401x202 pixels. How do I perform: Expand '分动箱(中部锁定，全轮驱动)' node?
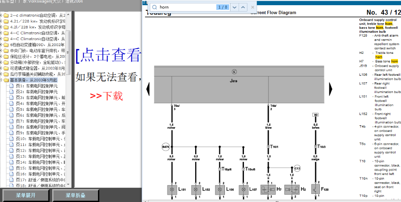[x=1, y=62]
